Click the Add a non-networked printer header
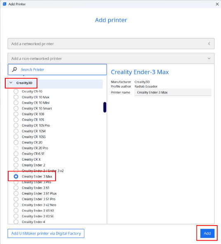 click(111, 58)
